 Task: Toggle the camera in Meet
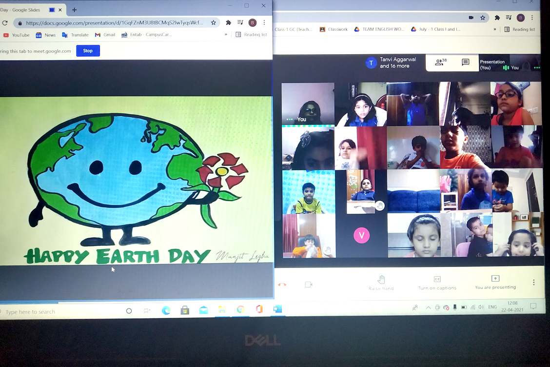(308, 285)
